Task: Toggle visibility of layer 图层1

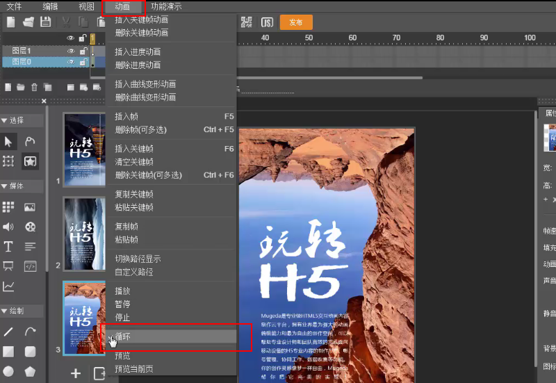Action: (71, 51)
